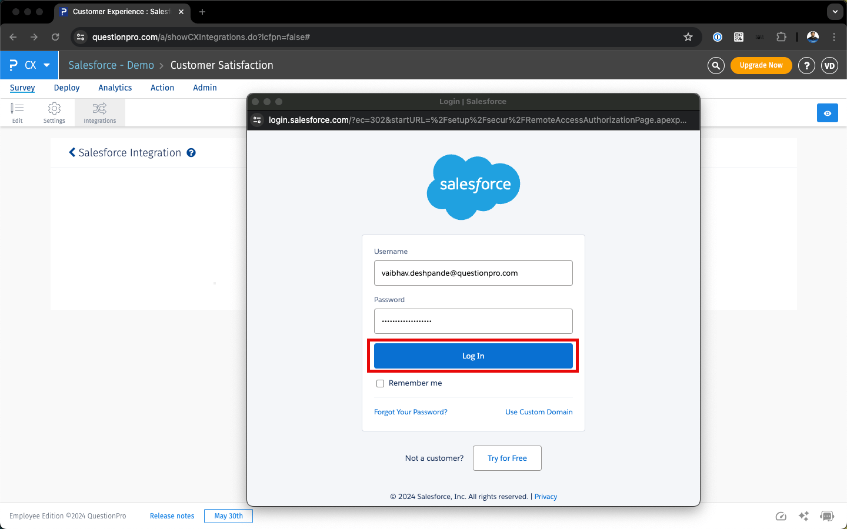Click the Integrations shuffle icon
Image resolution: width=847 pixels, height=529 pixels.
click(x=99, y=109)
